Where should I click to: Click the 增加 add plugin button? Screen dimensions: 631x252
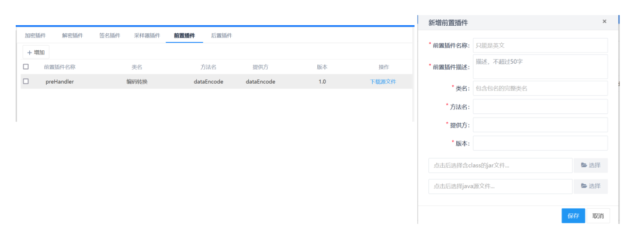(x=36, y=53)
